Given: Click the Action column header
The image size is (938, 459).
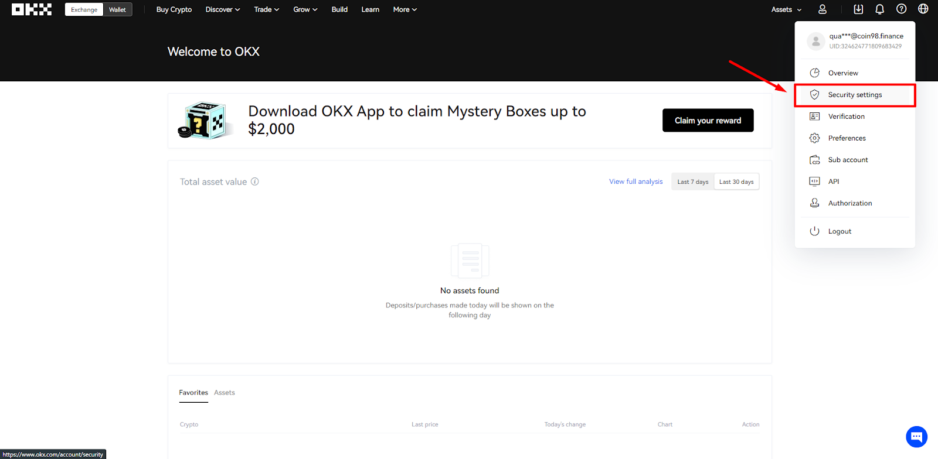Looking at the screenshot, I should pyautogui.click(x=750, y=424).
